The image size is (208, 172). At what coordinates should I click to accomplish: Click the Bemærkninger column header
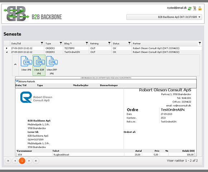tap(109, 85)
